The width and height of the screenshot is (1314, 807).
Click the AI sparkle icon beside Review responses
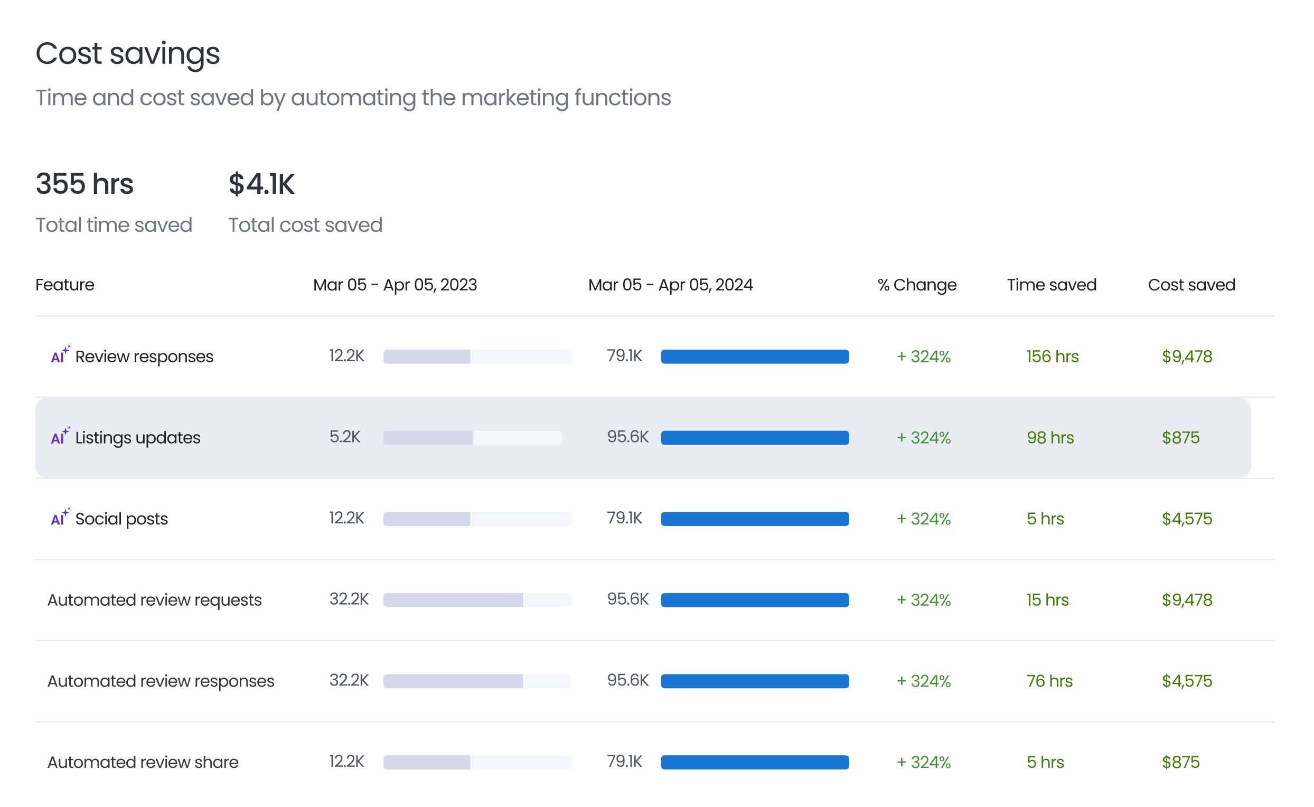coord(60,355)
